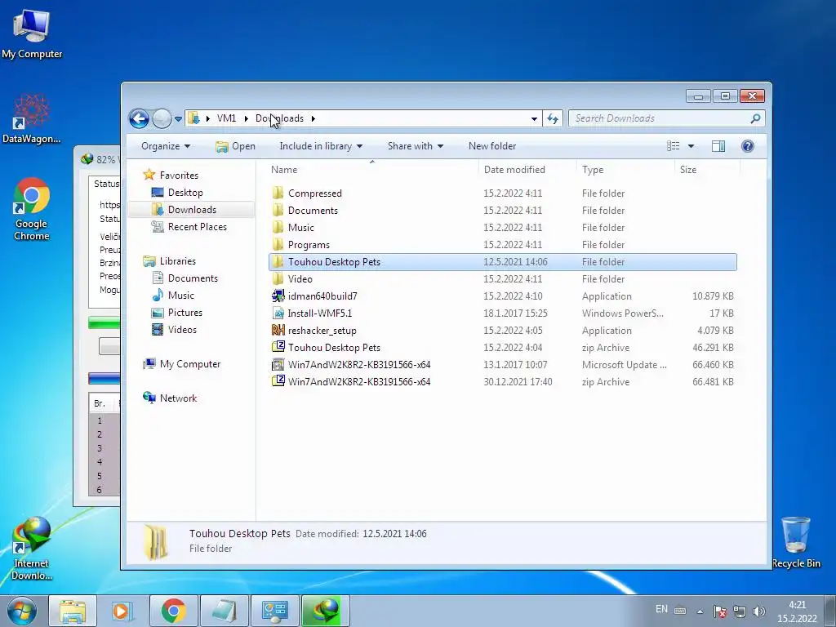Click Chrome icon on taskbar

tap(173, 611)
